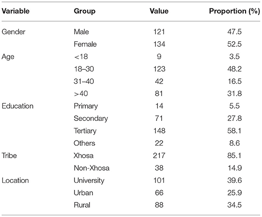Click the Non-Xhosa group cell
Image resolution: width=262 pixels, height=217 pixels.
click(91, 168)
